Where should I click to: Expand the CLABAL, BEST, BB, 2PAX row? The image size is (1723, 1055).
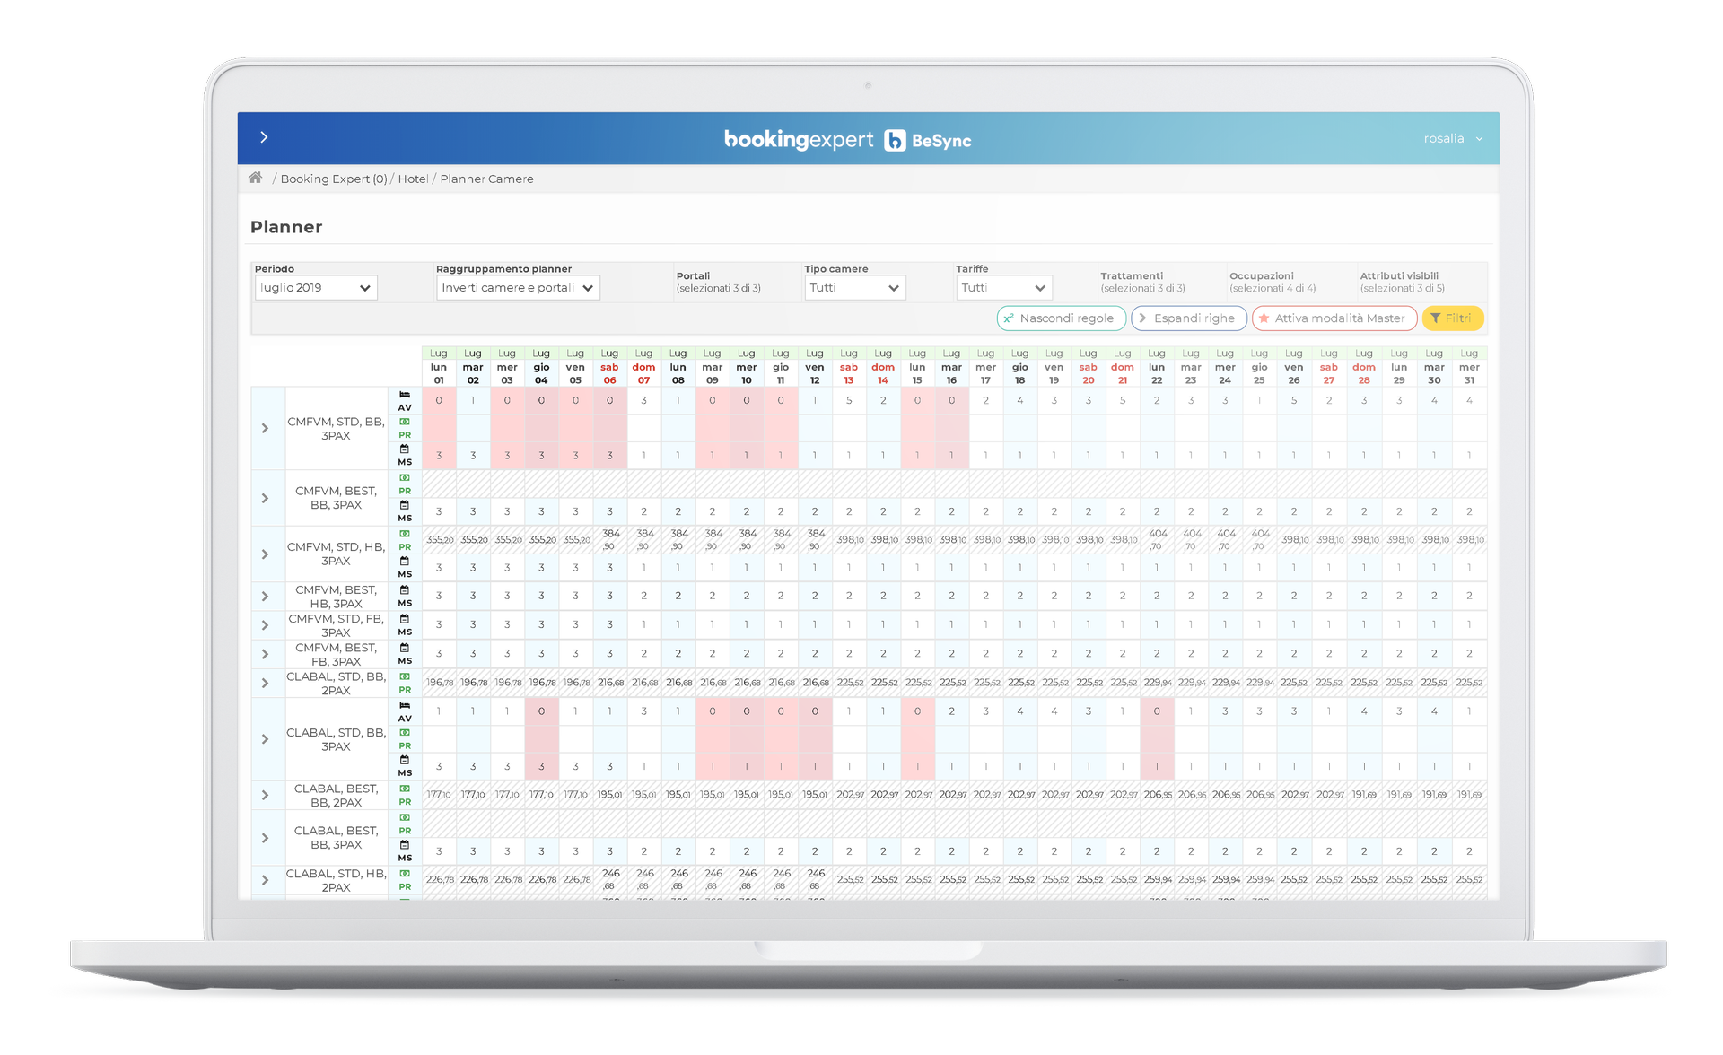266,795
